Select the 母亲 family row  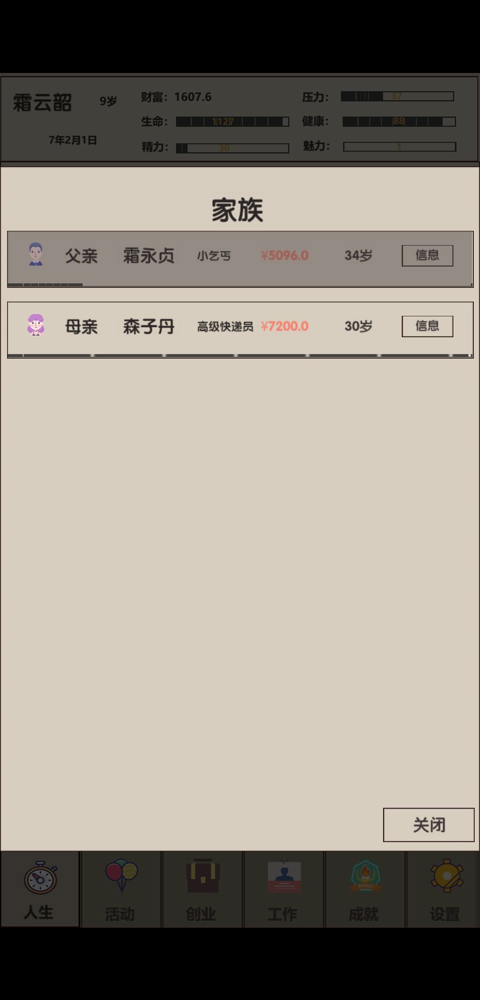click(x=240, y=330)
